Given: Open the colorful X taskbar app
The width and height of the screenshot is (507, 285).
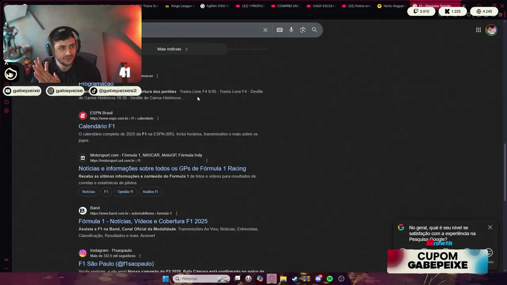Looking at the screenshot, I should (x=306, y=279).
